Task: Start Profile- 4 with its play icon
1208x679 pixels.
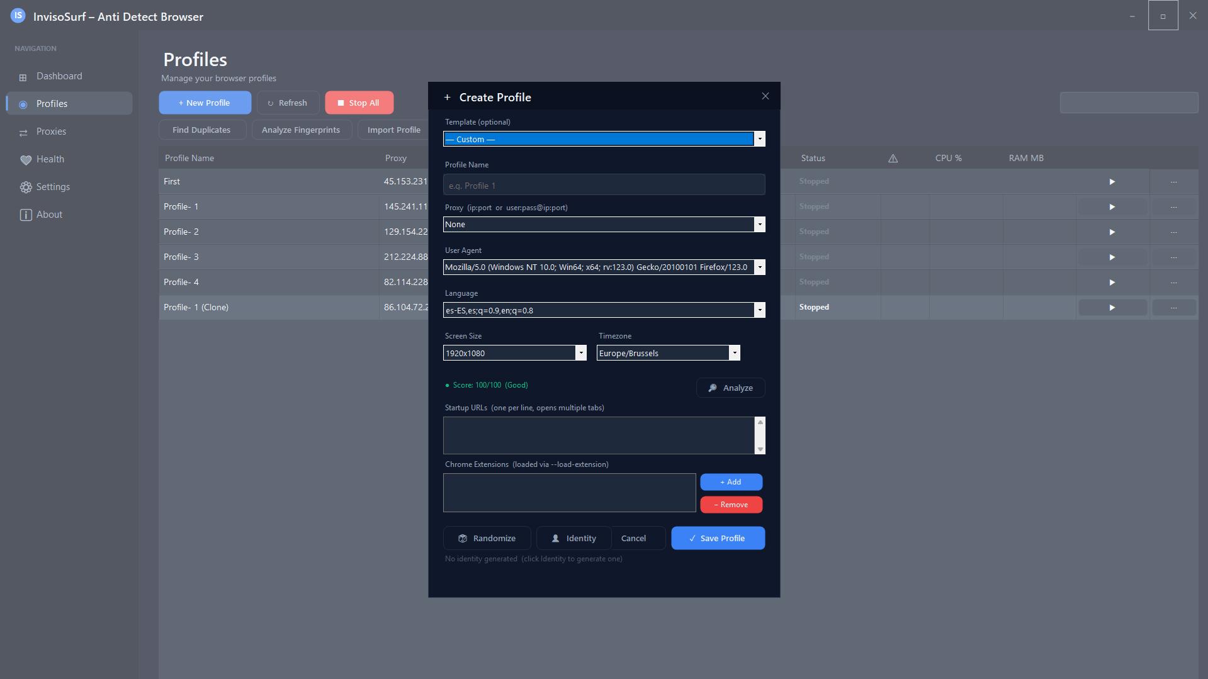Action: 1112,283
